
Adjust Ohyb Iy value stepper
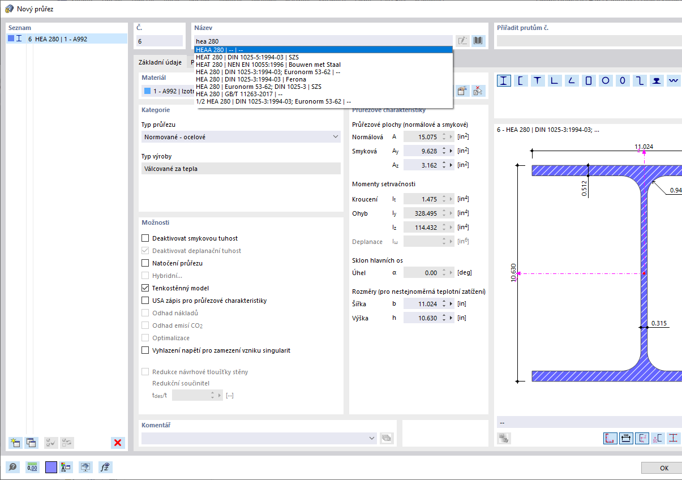click(x=444, y=213)
